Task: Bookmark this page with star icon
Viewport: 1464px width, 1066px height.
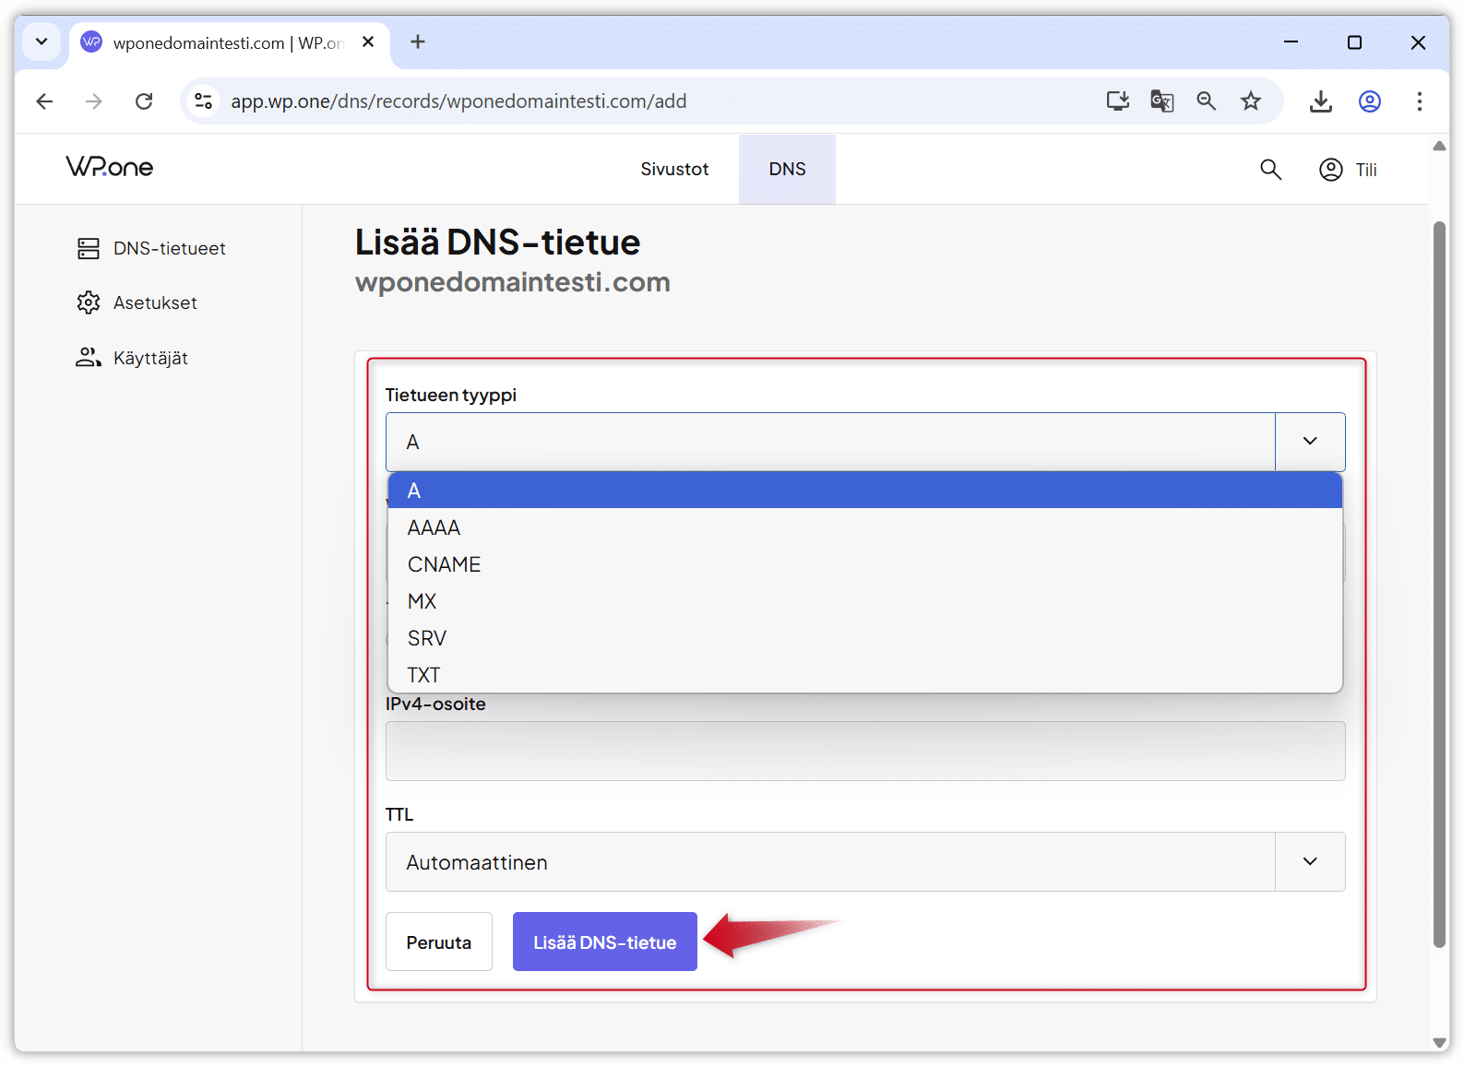Action: (1250, 101)
